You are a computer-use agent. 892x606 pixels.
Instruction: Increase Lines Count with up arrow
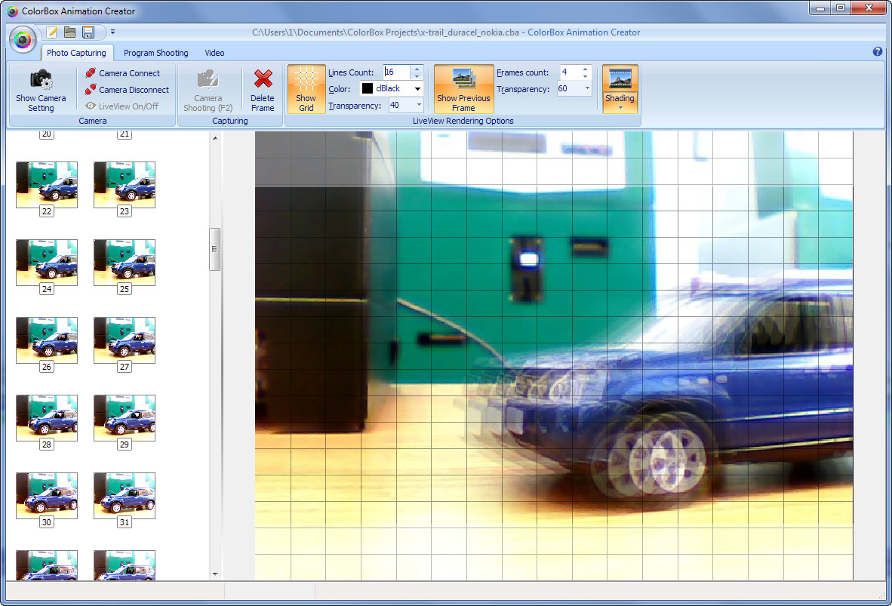tap(417, 69)
